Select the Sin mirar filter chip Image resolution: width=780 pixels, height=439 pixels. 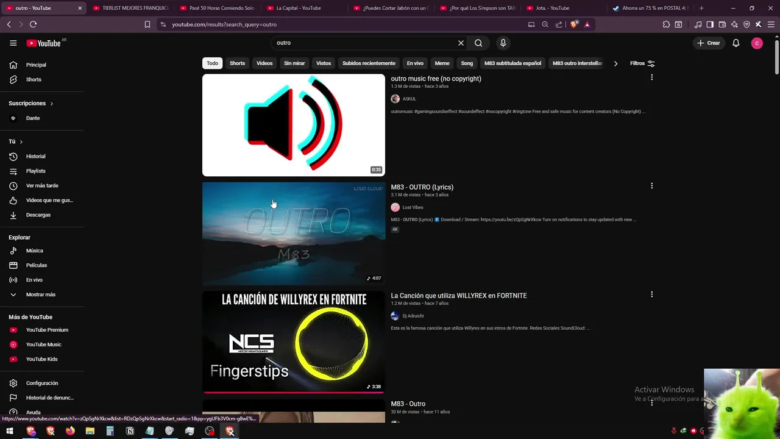pyautogui.click(x=294, y=63)
